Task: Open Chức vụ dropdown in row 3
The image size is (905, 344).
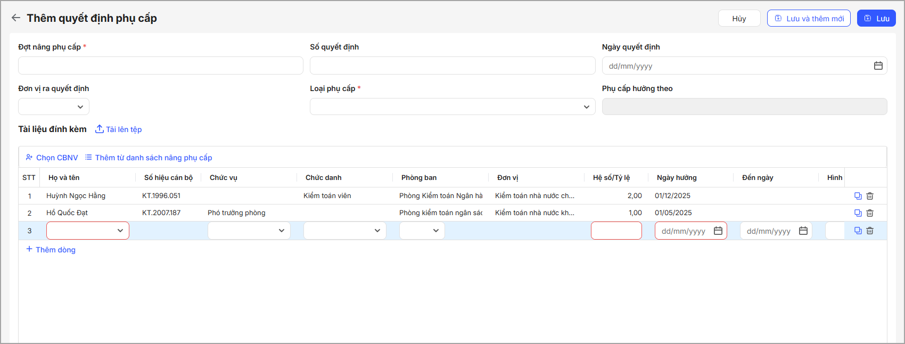Action: tap(249, 231)
